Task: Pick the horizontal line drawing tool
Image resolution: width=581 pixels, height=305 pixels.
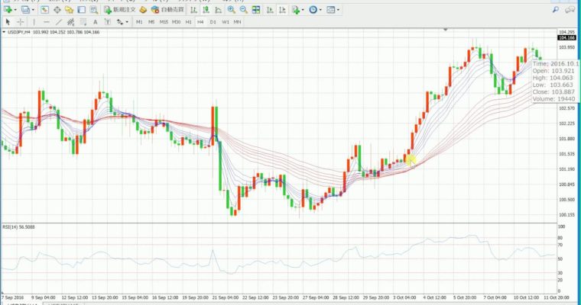Action: point(46,23)
